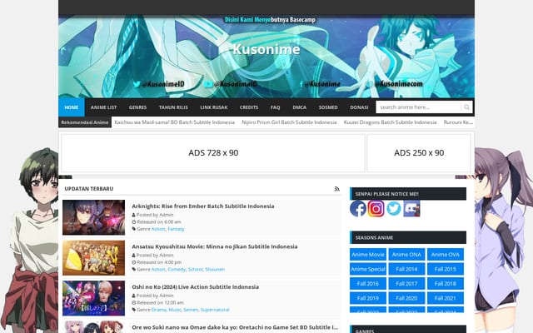Click the Fall 2014 season button
Screen dimensions: 533x333
point(406,269)
